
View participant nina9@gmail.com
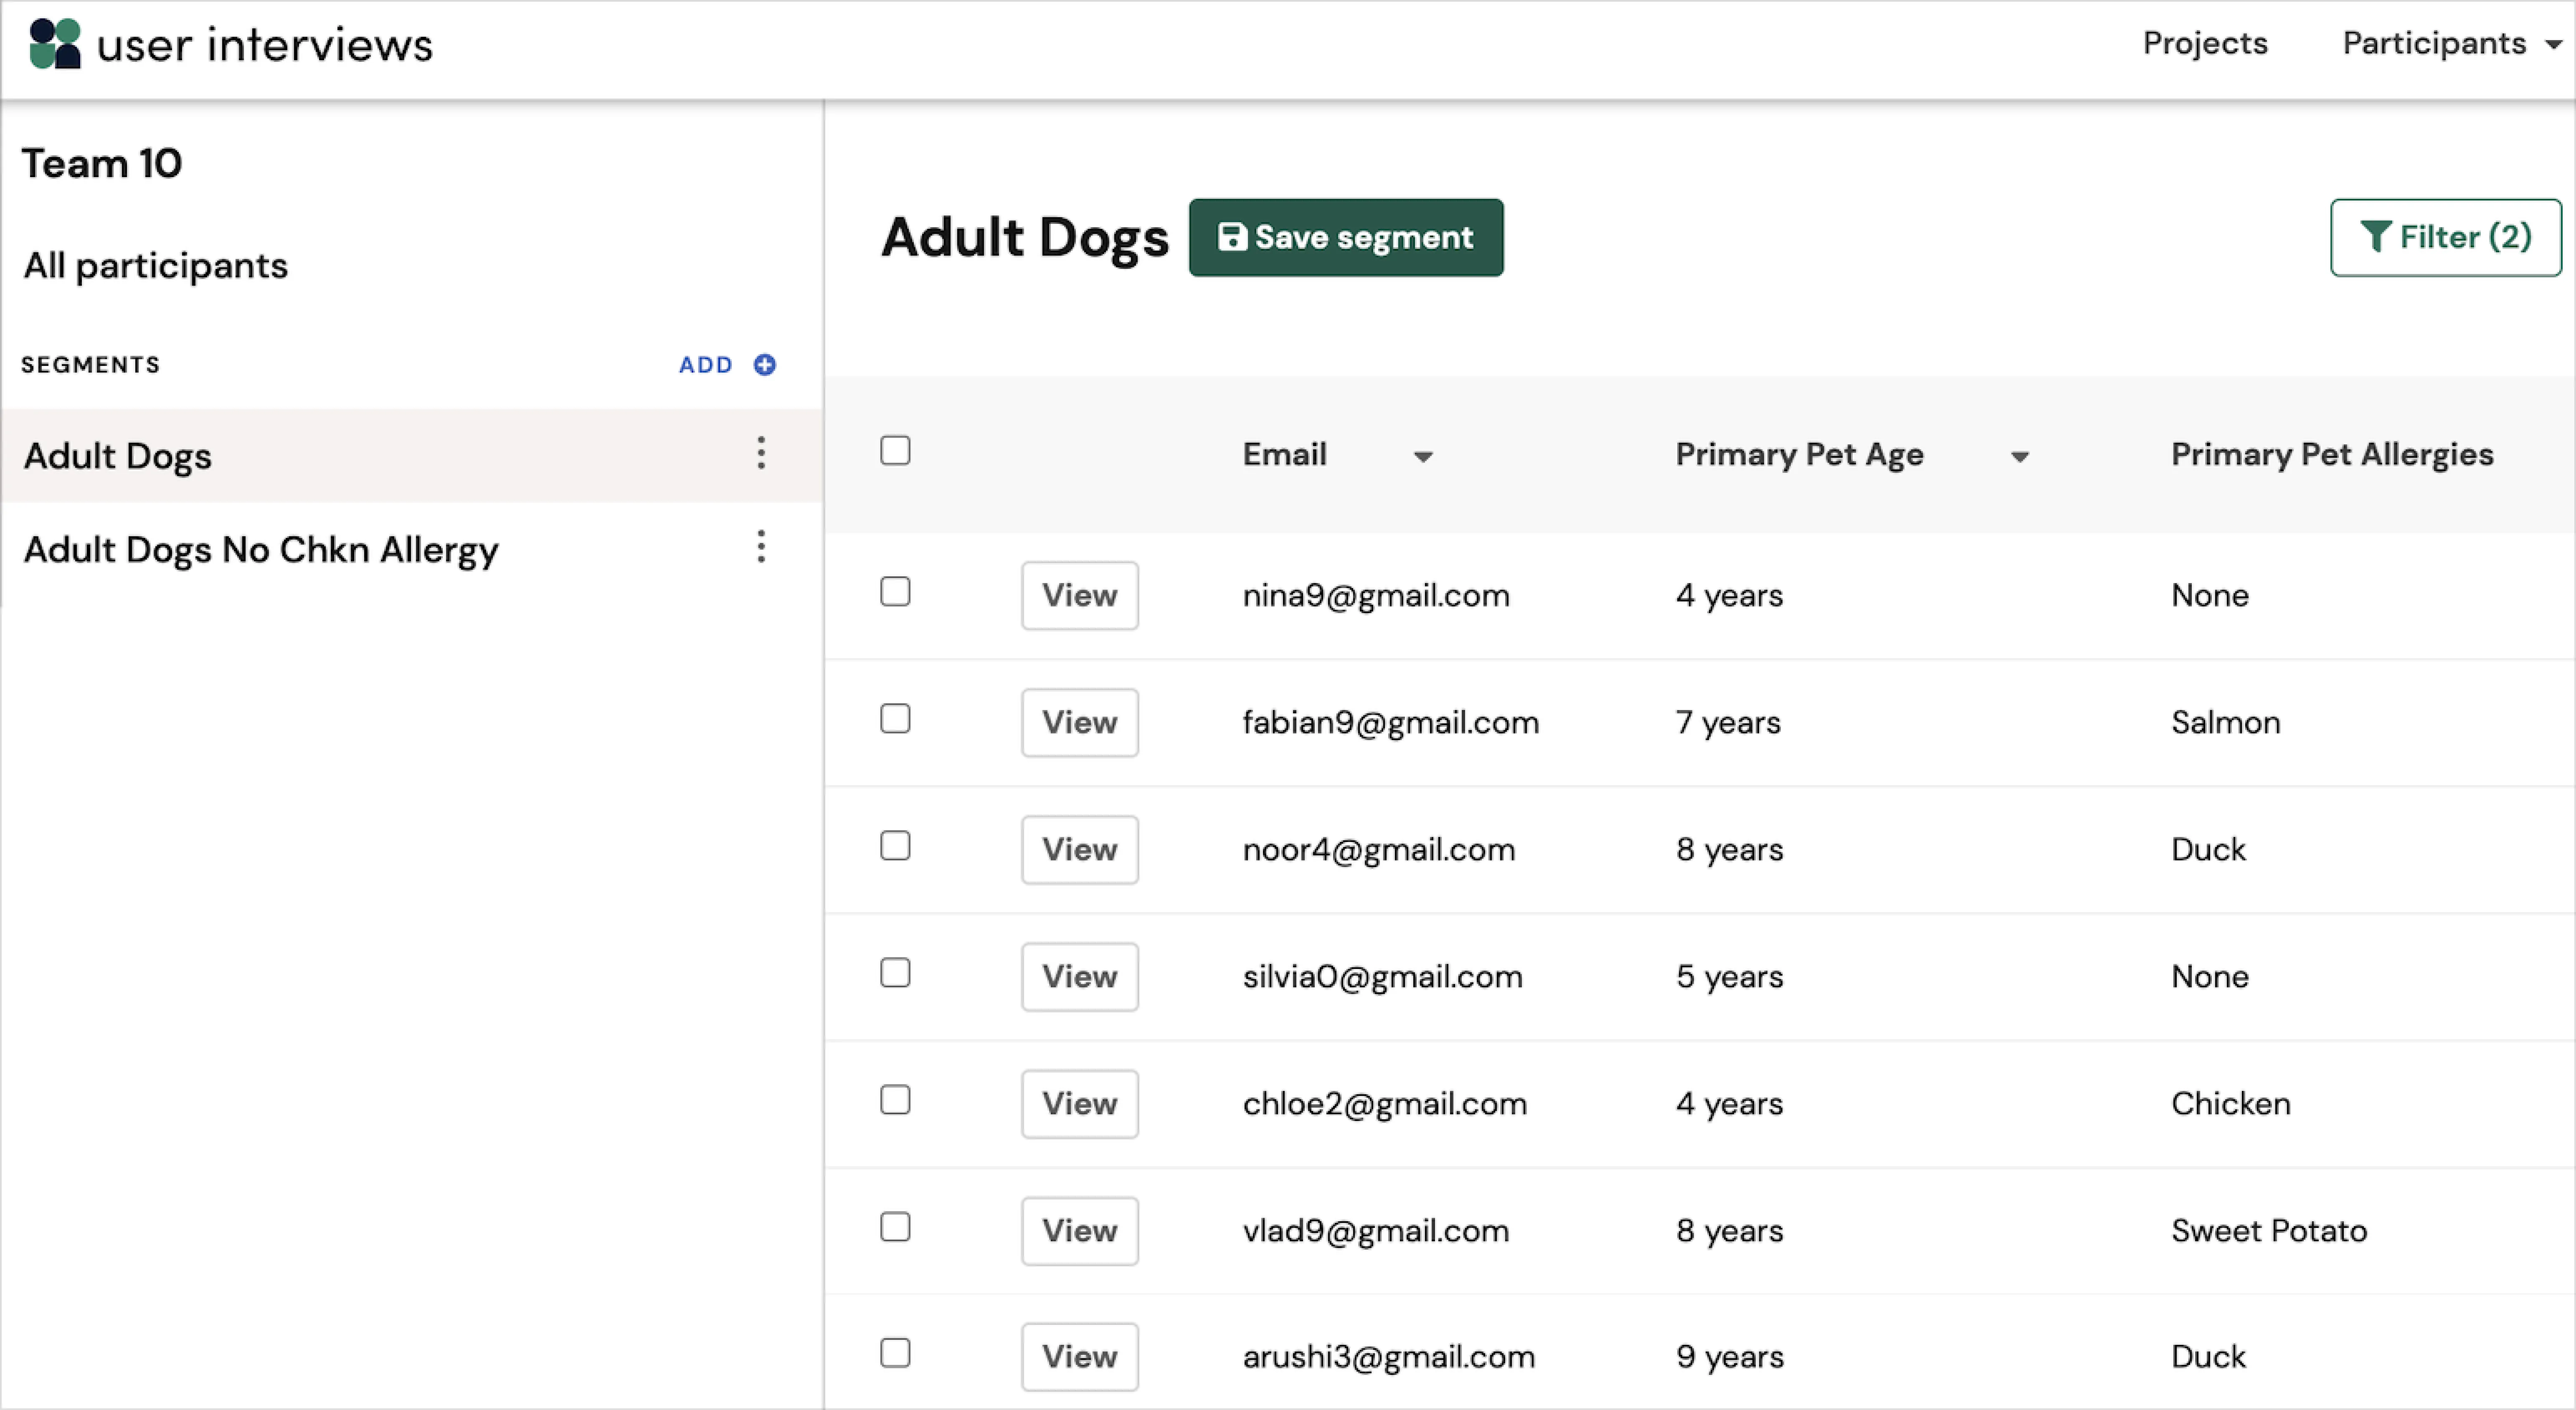[1079, 595]
